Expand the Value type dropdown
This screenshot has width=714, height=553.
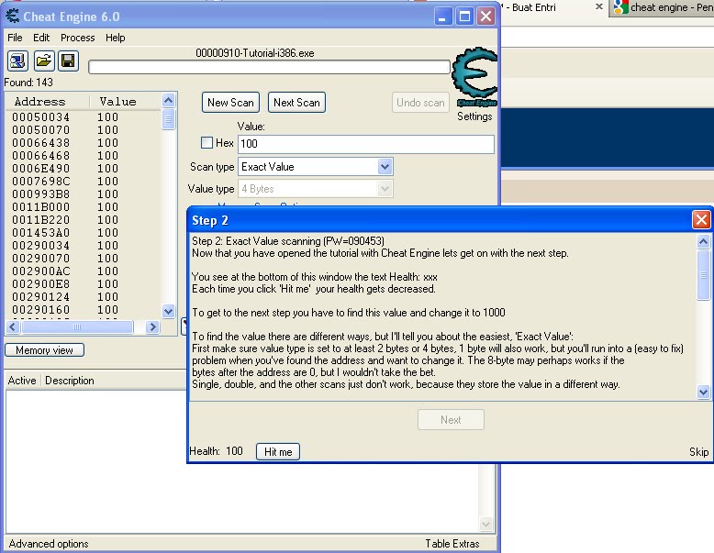pyautogui.click(x=385, y=188)
